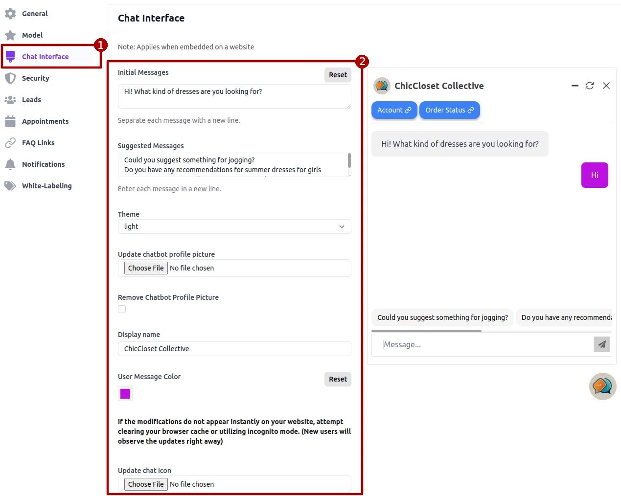This screenshot has width=621, height=496.
Task: Tick the Remove Chatbot Profile Picture checkbox
Action: [122, 309]
